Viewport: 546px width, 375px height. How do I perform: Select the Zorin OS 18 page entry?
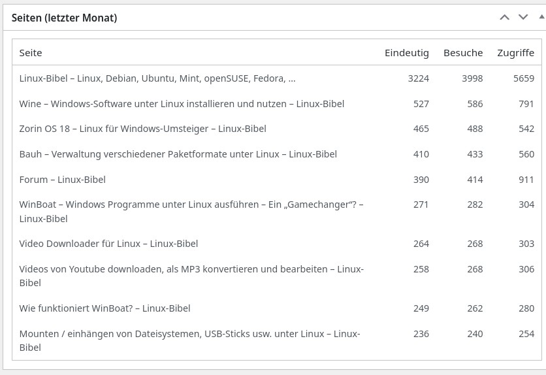tap(142, 129)
